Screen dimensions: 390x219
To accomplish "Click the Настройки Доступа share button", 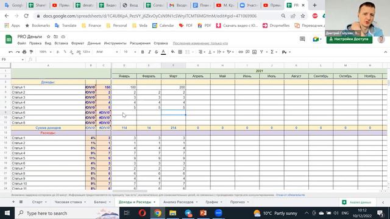I will tap(349, 39).
